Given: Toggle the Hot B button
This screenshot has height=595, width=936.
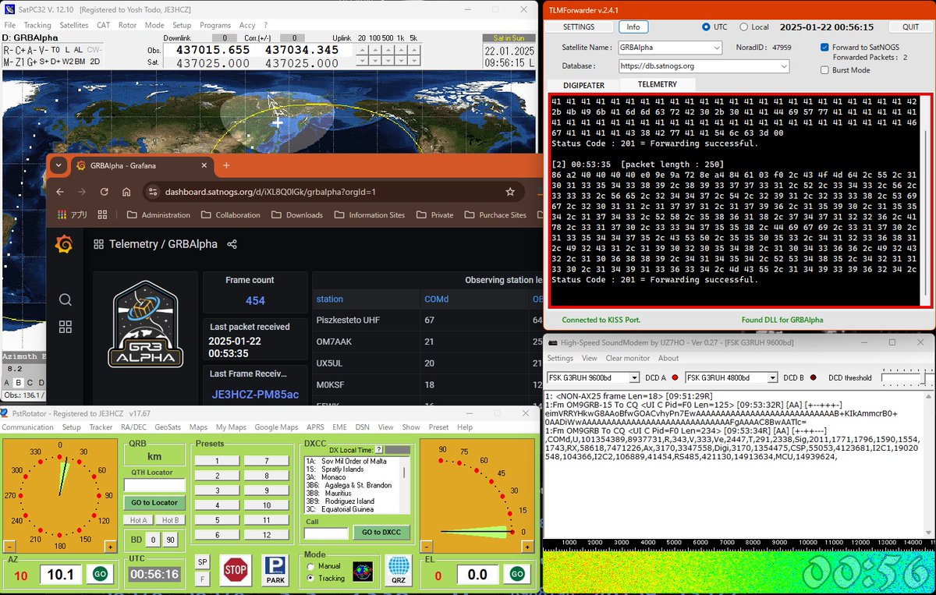Looking at the screenshot, I should coord(170,520).
